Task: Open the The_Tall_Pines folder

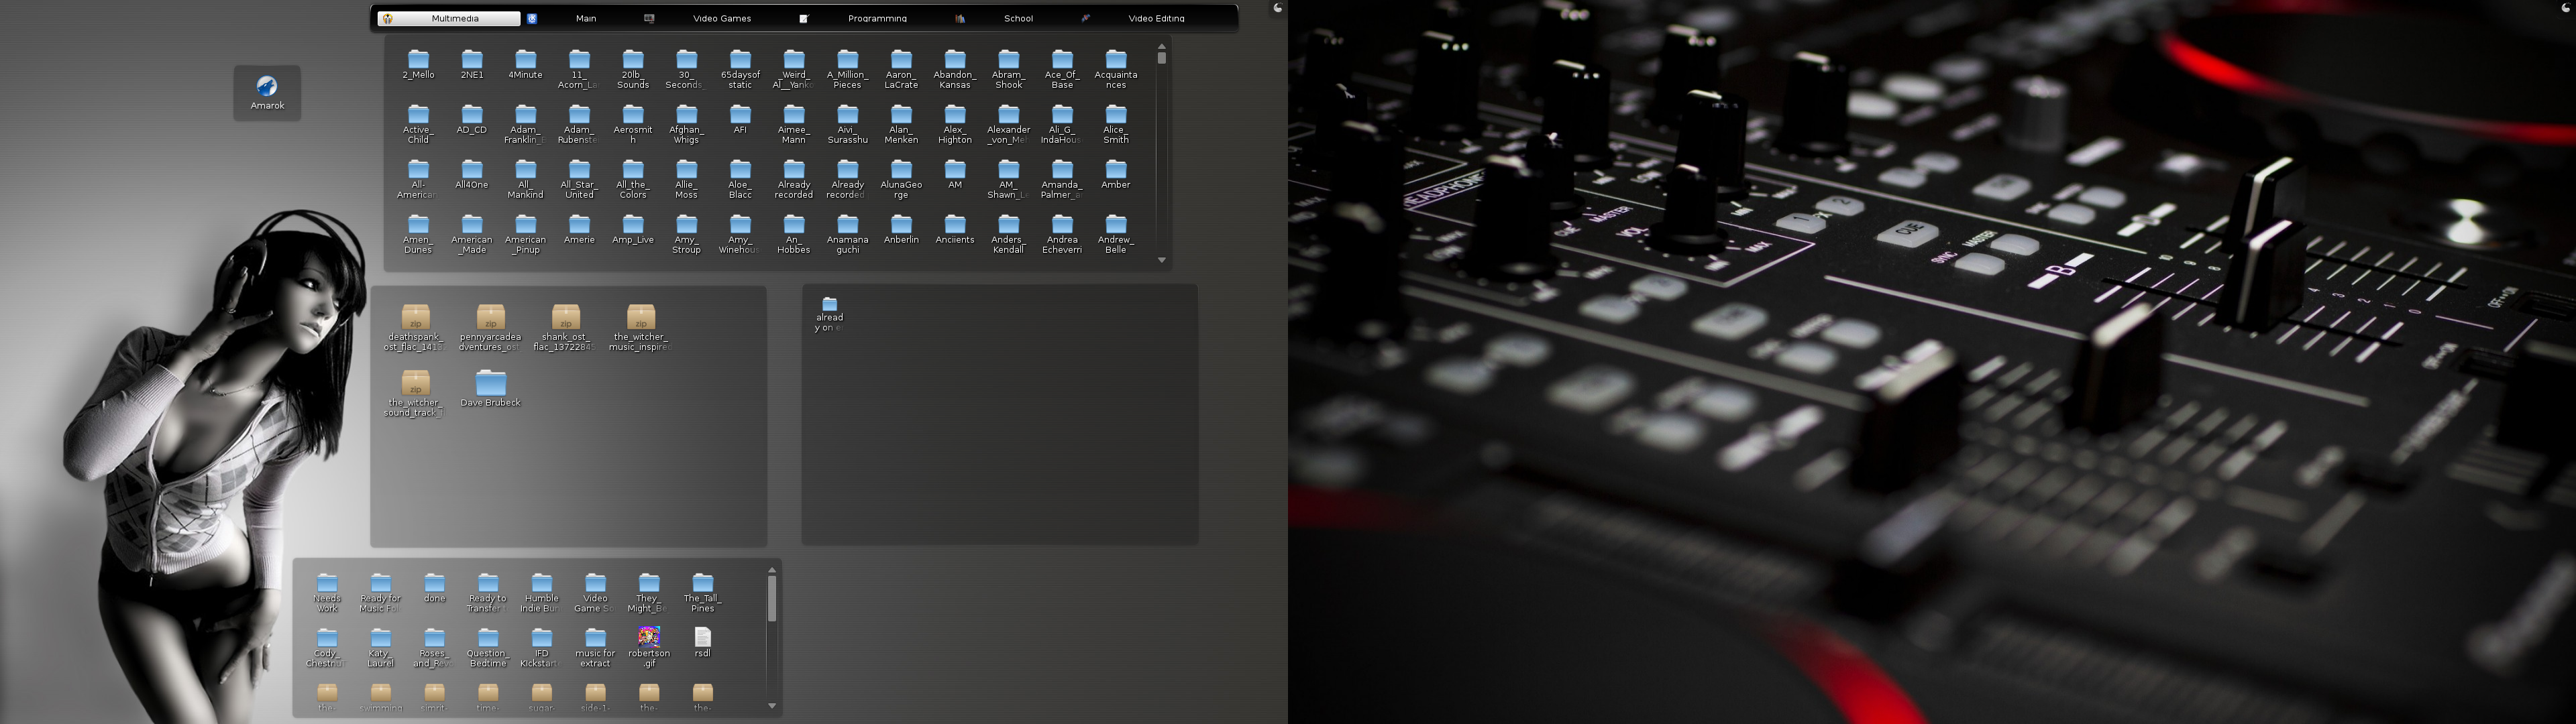Action: [703, 592]
